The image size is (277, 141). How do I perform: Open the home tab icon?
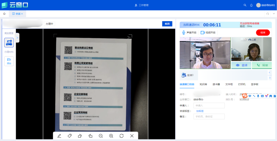tap(4, 14)
